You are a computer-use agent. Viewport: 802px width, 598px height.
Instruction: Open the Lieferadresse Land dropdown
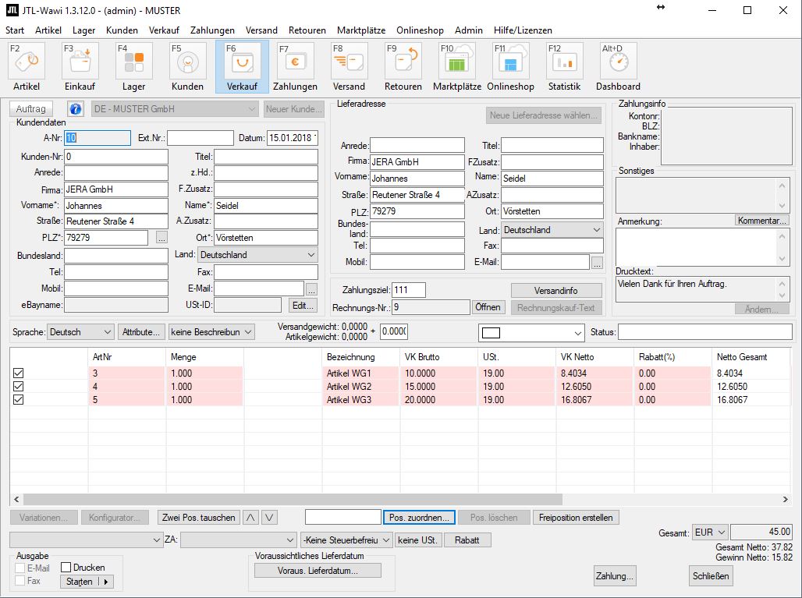coord(552,230)
